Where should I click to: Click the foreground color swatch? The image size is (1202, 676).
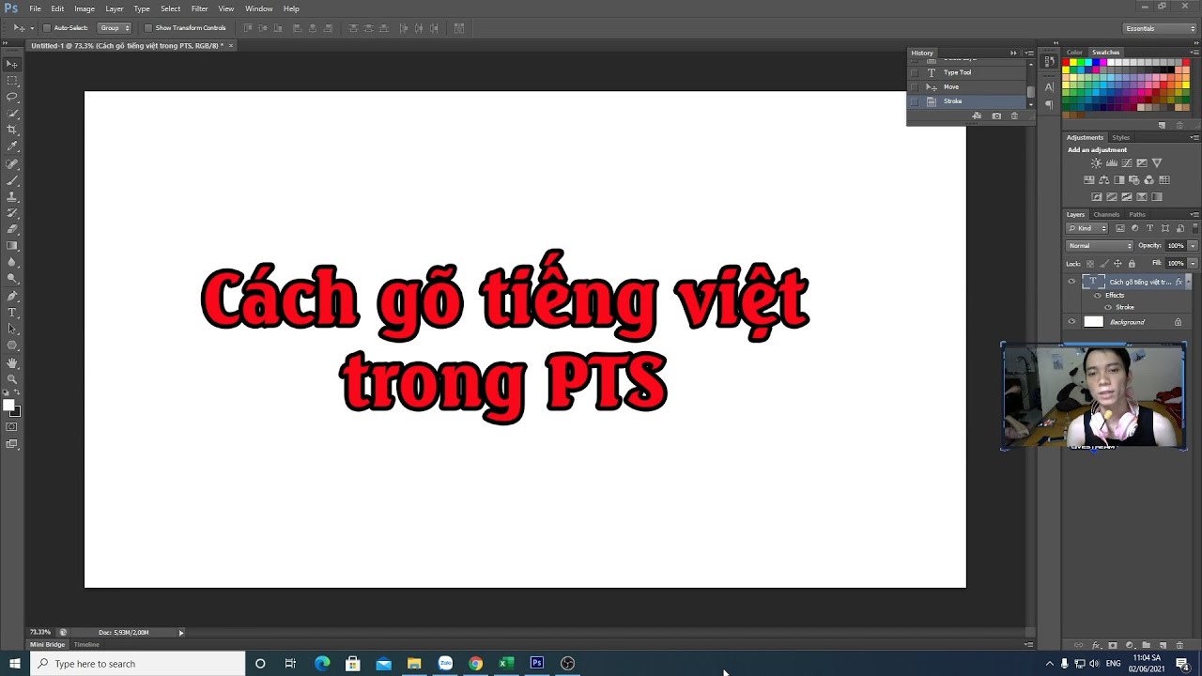click(x=8, y=406)
